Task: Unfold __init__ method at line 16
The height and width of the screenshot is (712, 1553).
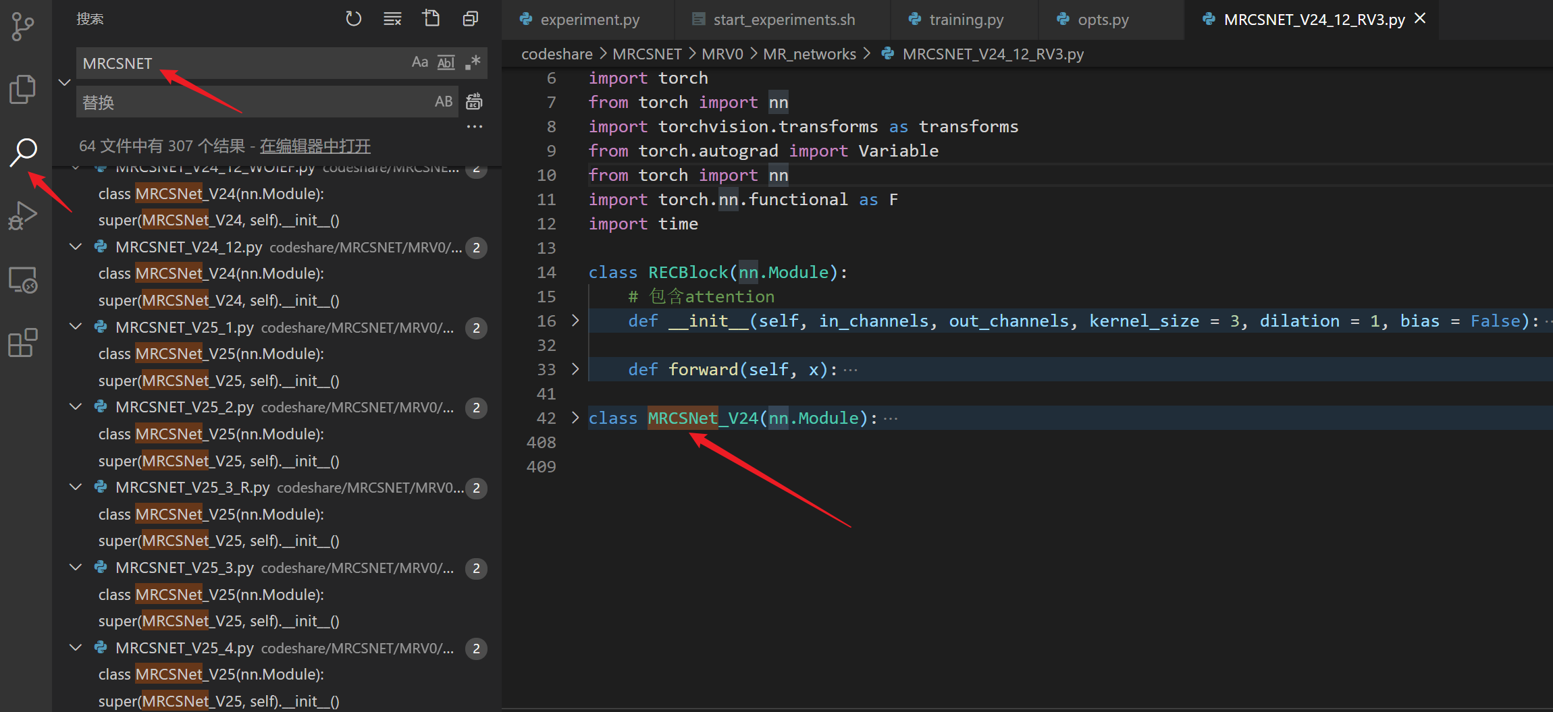Action: [575, 321]
